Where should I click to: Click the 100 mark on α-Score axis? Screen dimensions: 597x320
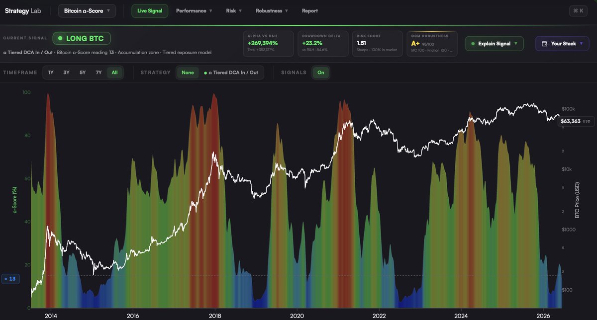tap(26, 92)
